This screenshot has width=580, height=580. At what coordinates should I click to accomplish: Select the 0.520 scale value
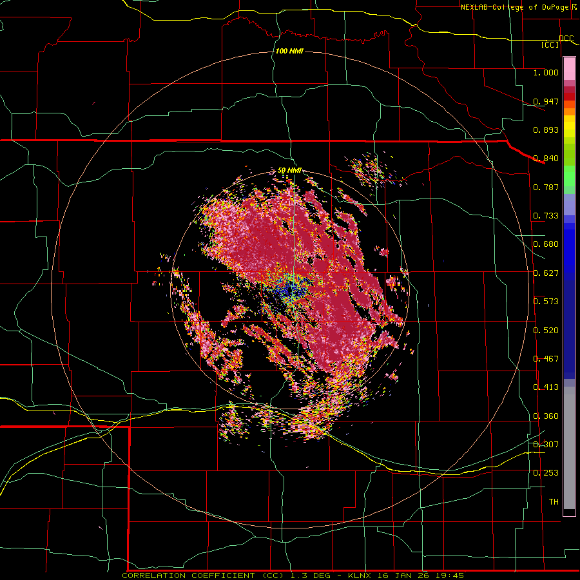point(546,331)
